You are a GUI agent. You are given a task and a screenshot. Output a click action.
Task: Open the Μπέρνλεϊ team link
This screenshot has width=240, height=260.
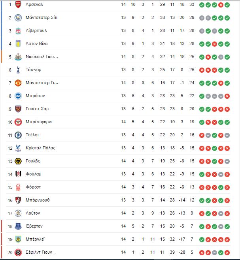tap(35, 239)
